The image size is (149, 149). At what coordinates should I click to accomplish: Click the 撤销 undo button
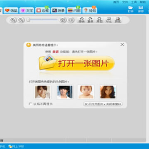pyautogui.click(x=82, y=20)
